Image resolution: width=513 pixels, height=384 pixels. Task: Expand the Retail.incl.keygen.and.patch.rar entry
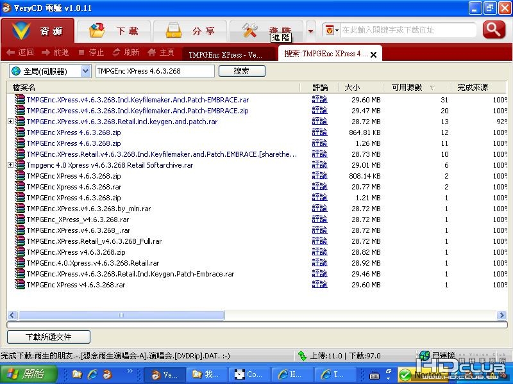pyautogui.click(x=10, y=122)
